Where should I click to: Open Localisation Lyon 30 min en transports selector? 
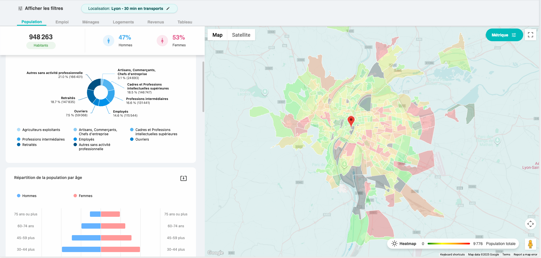126,8
